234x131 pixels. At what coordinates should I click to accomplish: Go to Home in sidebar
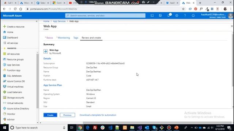[x=8, y=32]
